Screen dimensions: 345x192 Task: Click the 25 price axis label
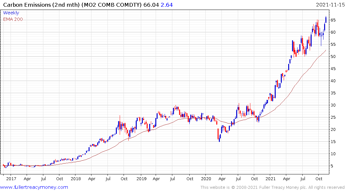click(333, 117)
